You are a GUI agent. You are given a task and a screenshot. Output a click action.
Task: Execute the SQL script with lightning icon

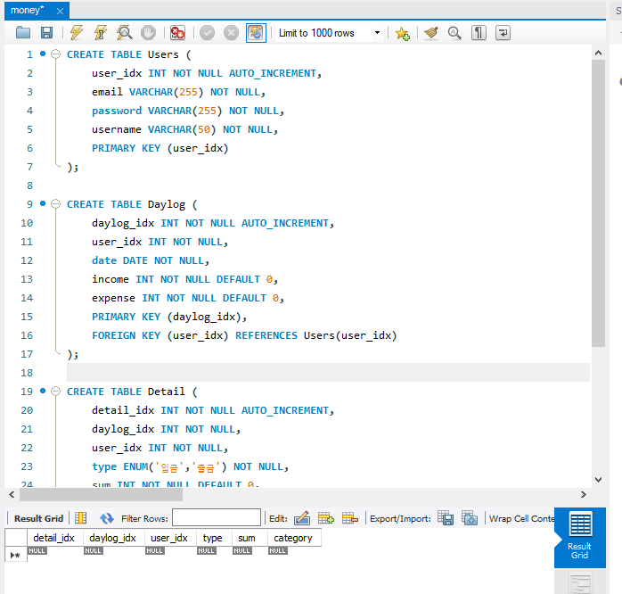[77, 33]
